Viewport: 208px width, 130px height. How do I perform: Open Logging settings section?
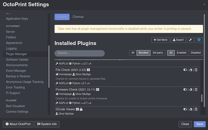click(11, 48)
